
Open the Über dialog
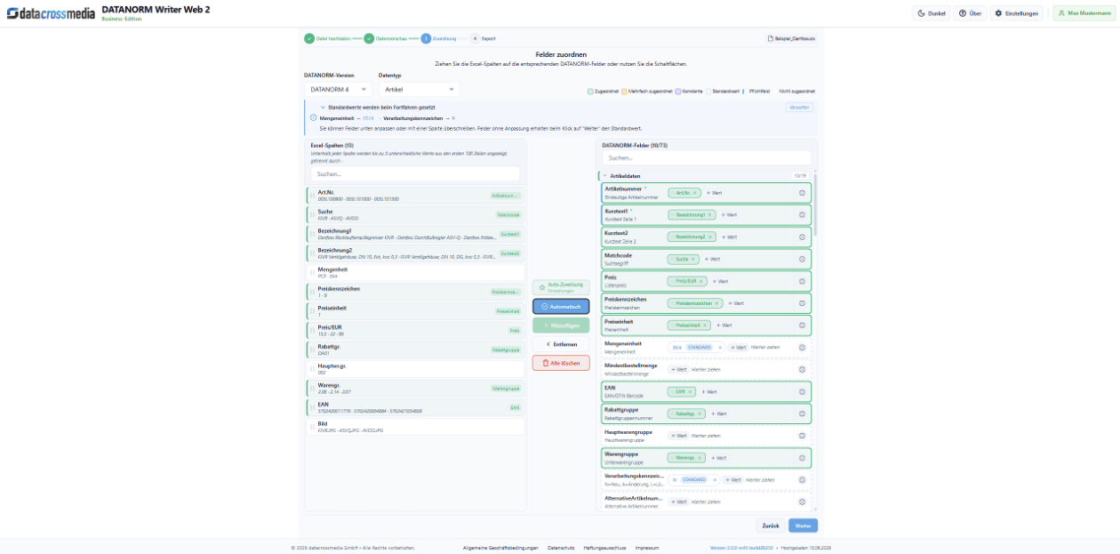pyautogui.click(x=970, y=13)
